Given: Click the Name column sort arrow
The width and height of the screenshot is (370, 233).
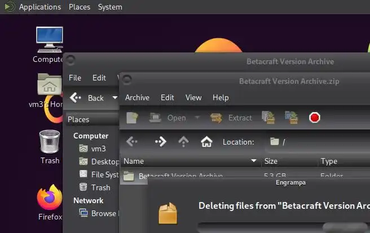Looking at the screenshot, I should [x=254, y=161].
